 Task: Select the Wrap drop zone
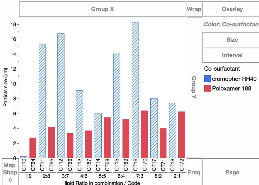[194, 9]
